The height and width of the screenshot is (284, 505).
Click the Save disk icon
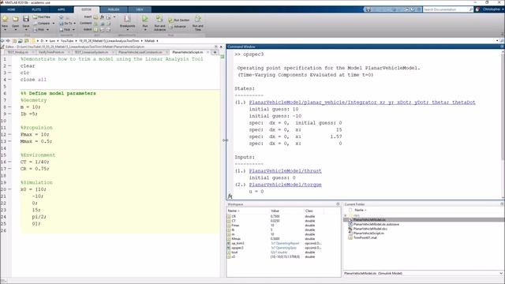point(26,19)
